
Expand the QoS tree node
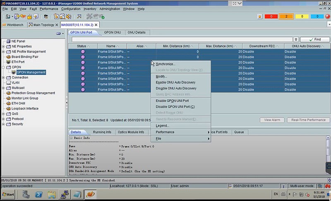pyautogui.click(x=3, y=114)
